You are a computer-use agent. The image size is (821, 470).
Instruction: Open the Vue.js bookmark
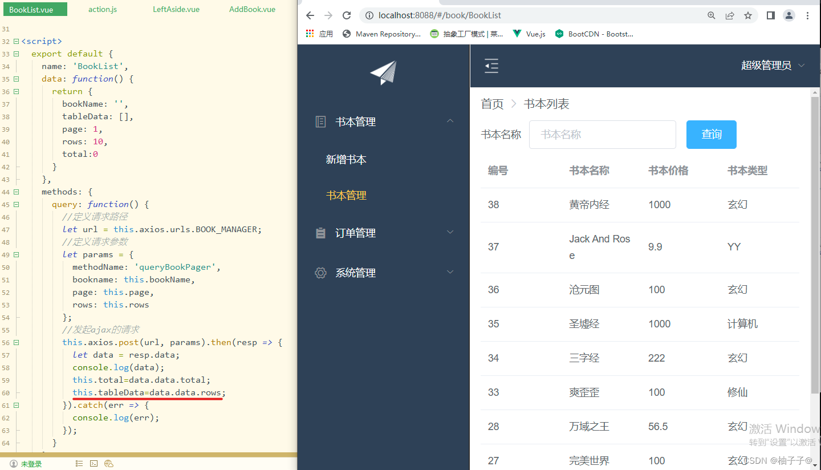click(x=529, y=34)
